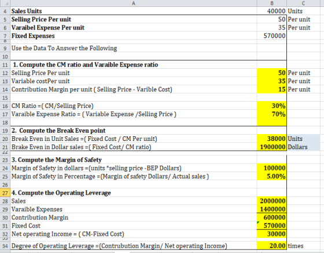Select column C header
This screenshot has width=324, height=253.
pos(303,3)
